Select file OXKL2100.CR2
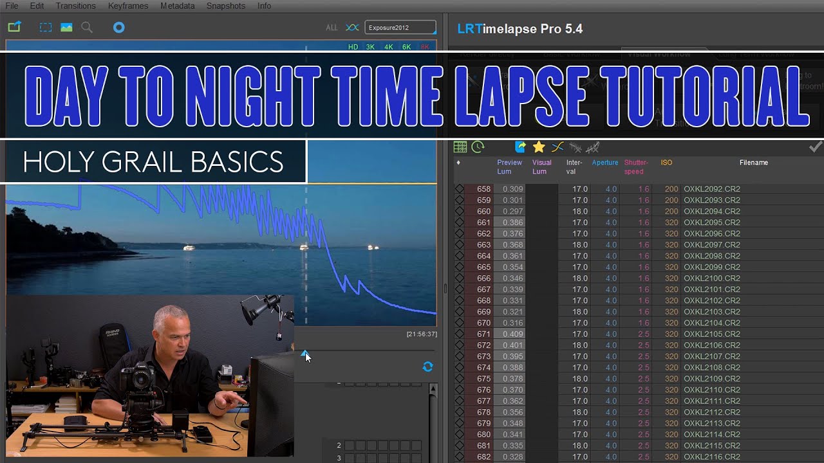 (x=712, y=278)
